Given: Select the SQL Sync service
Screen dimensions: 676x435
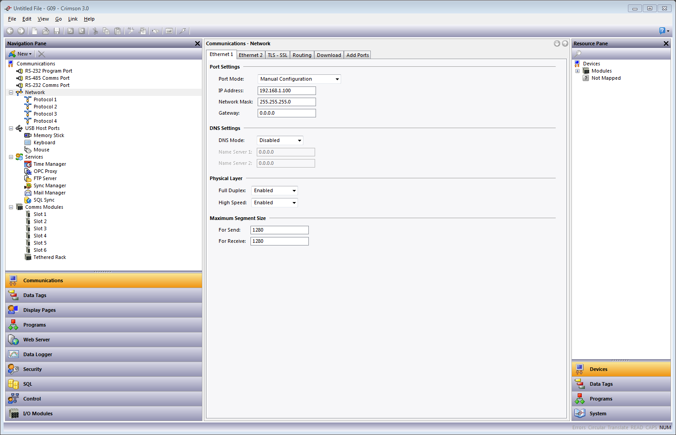Looking at the screenshot, I should 44,200.
